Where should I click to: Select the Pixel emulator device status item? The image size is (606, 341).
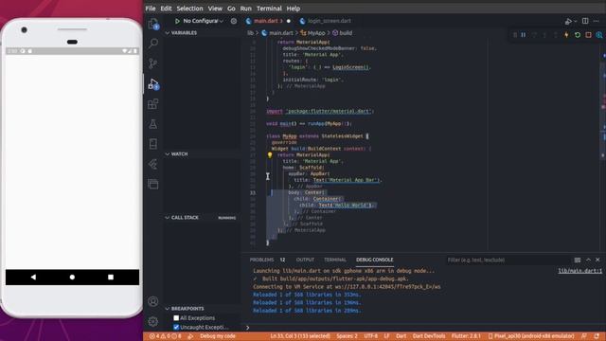(x=531, y=336)
